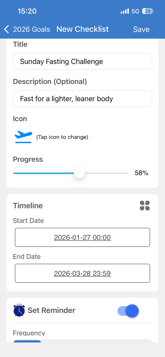Viewport: 165px width, 357px height.
Task: Tap the battery indicator in status bar
Action: (148, 11)
